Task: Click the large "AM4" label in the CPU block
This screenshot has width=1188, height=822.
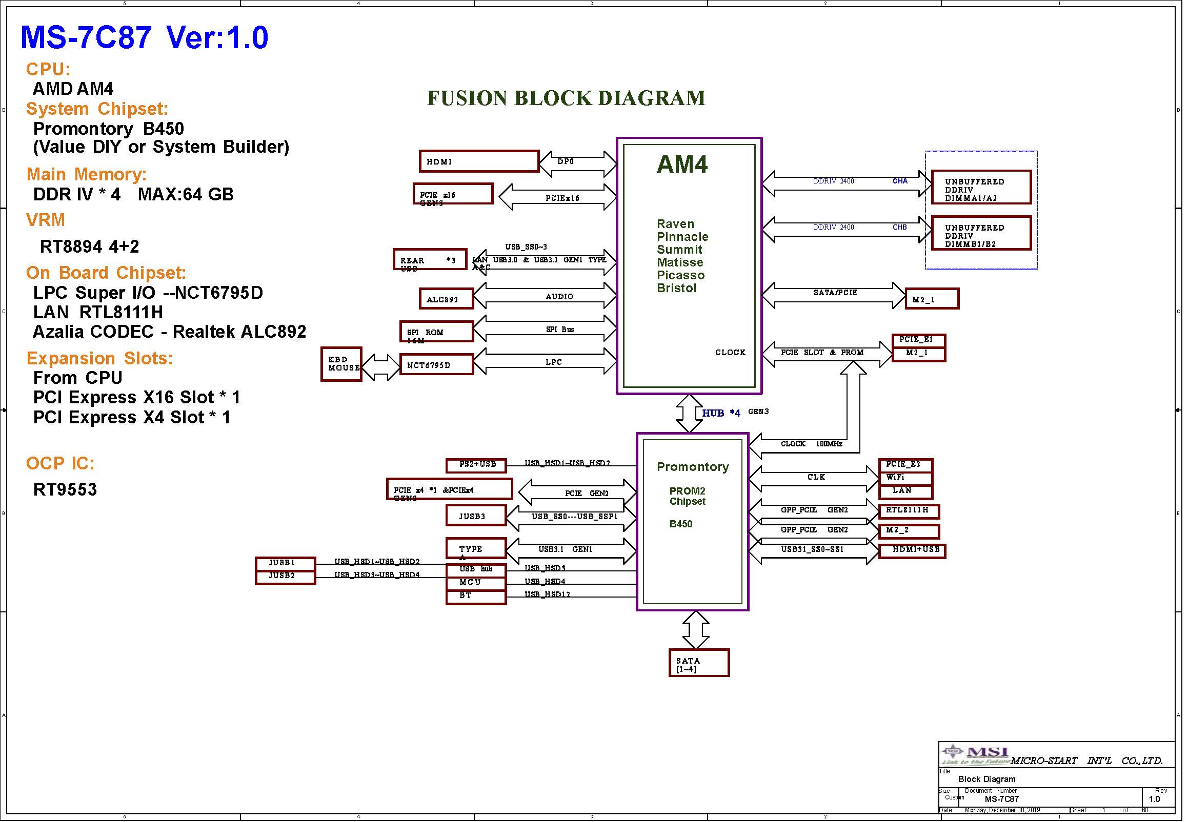Action: (x=682, y=165)
